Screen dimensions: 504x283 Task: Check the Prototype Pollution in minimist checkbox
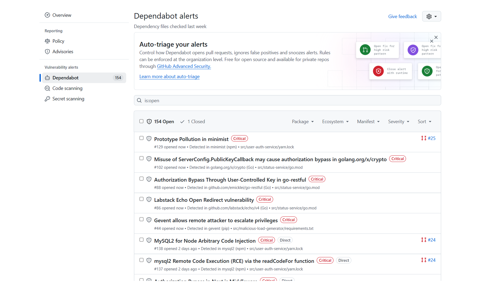[141, 138]
